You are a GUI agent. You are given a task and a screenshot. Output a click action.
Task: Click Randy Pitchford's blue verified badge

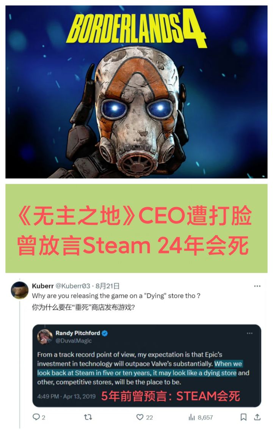click(x=105, y=333)
